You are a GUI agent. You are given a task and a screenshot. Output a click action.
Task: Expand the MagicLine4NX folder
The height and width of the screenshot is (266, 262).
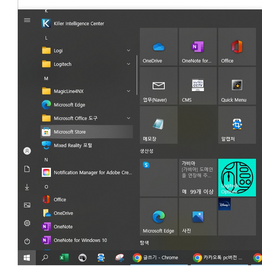point(87,91)
